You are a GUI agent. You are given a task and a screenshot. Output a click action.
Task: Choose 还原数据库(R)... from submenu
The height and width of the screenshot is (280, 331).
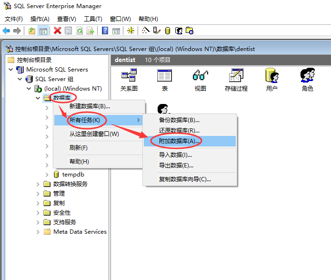coord(190,131)
